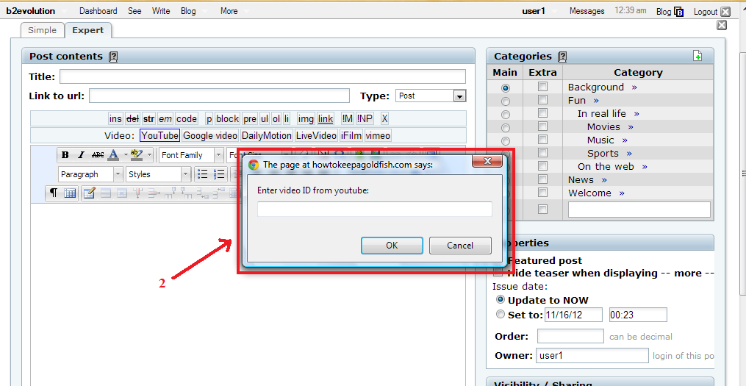Screen dimensions: 746x386
Task: Check Extra box for Background category
Action: (x=542, y=87)
